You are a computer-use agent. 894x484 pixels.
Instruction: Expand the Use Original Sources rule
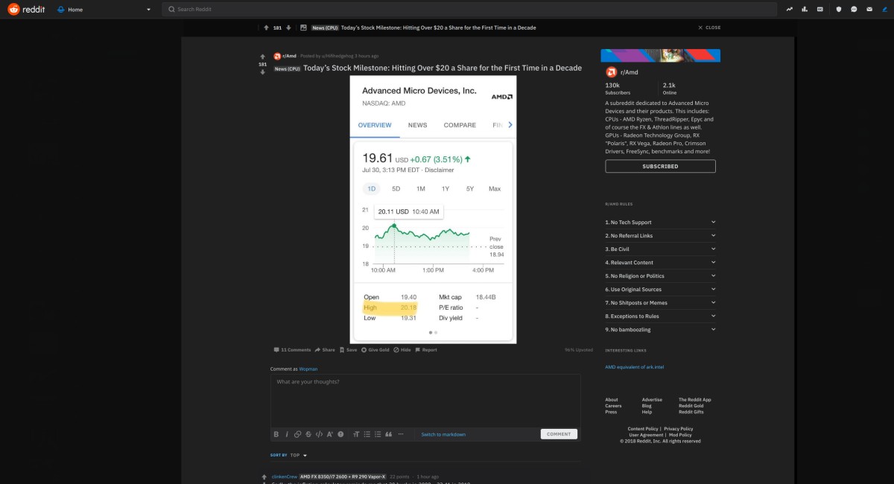tap(660, 289)
